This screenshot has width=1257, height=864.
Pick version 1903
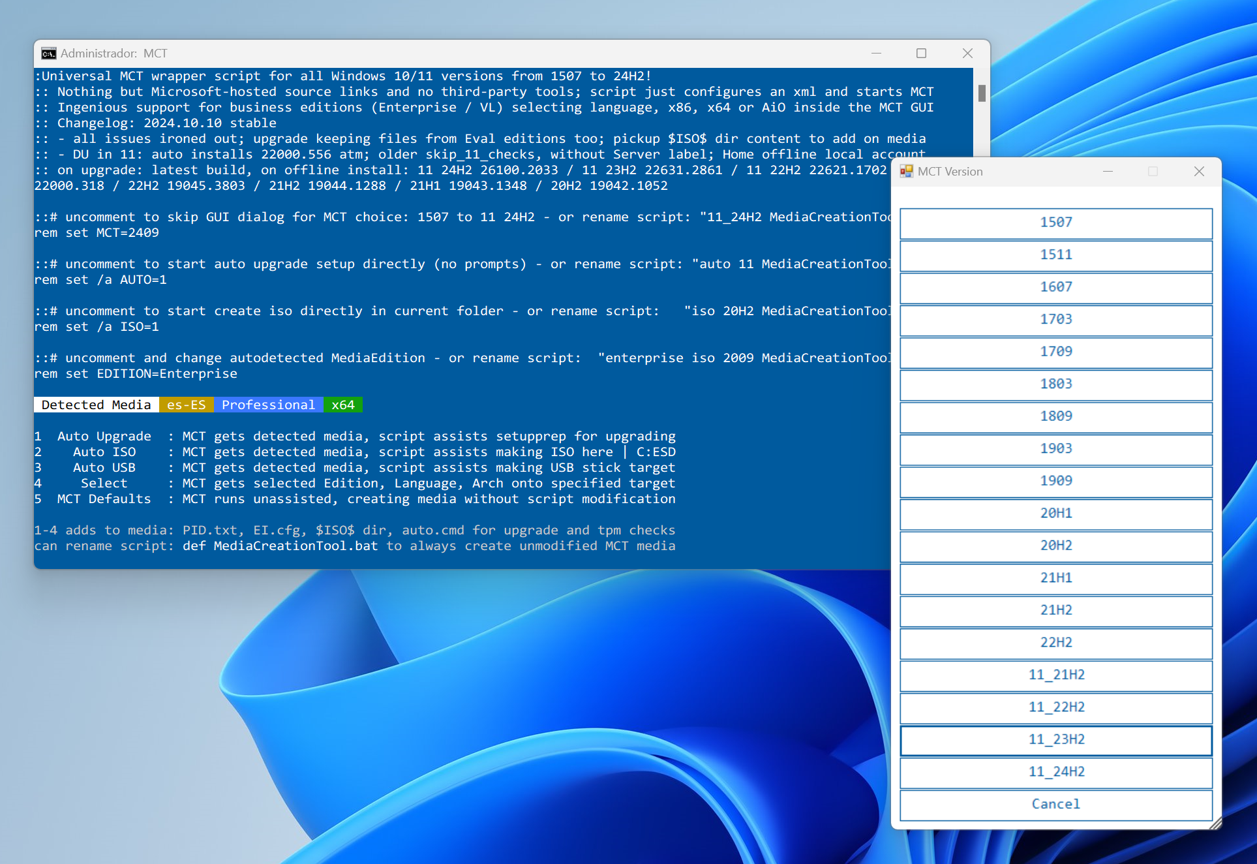point(1055,449)
